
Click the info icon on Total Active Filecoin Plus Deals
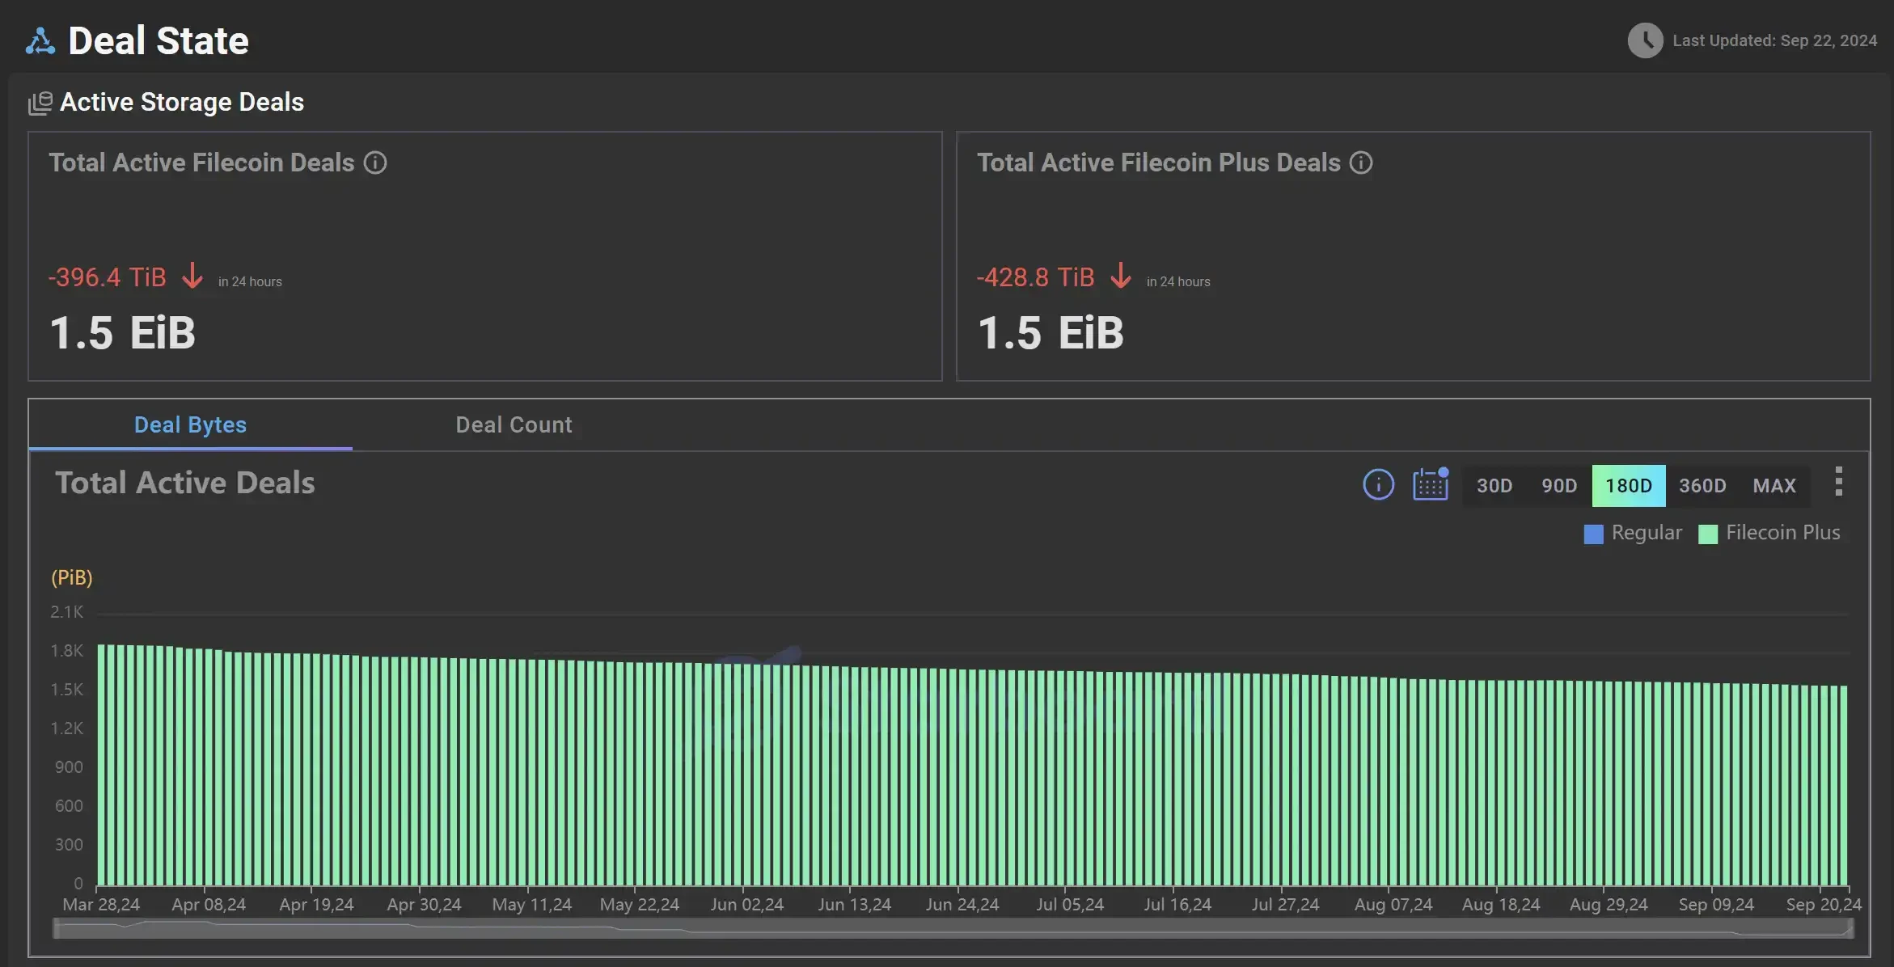point(1361,163)
